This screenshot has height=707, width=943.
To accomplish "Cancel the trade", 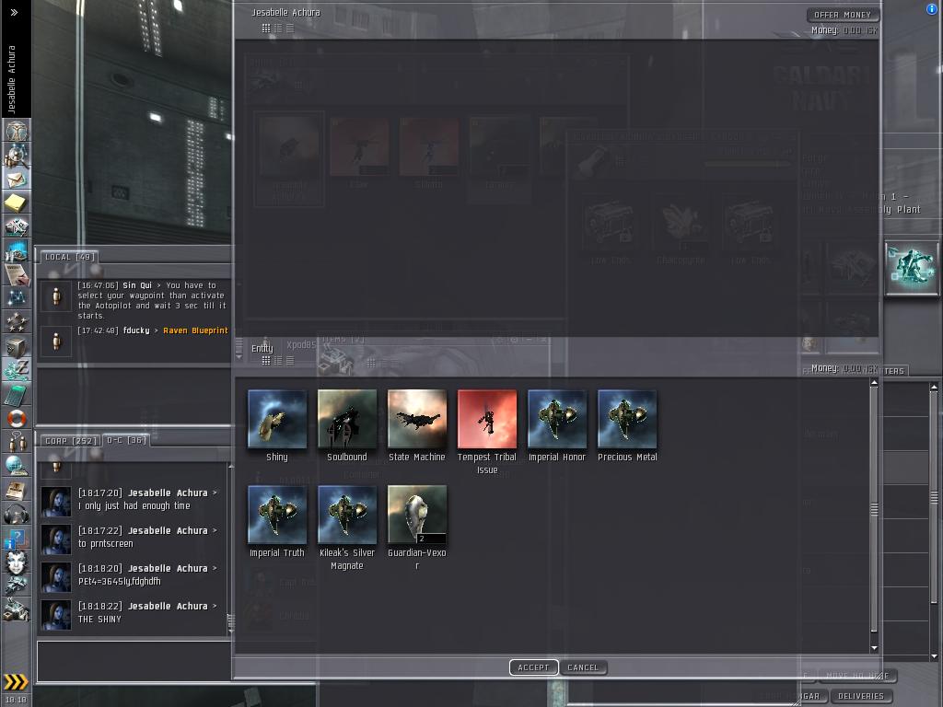I will pos(583,667).
